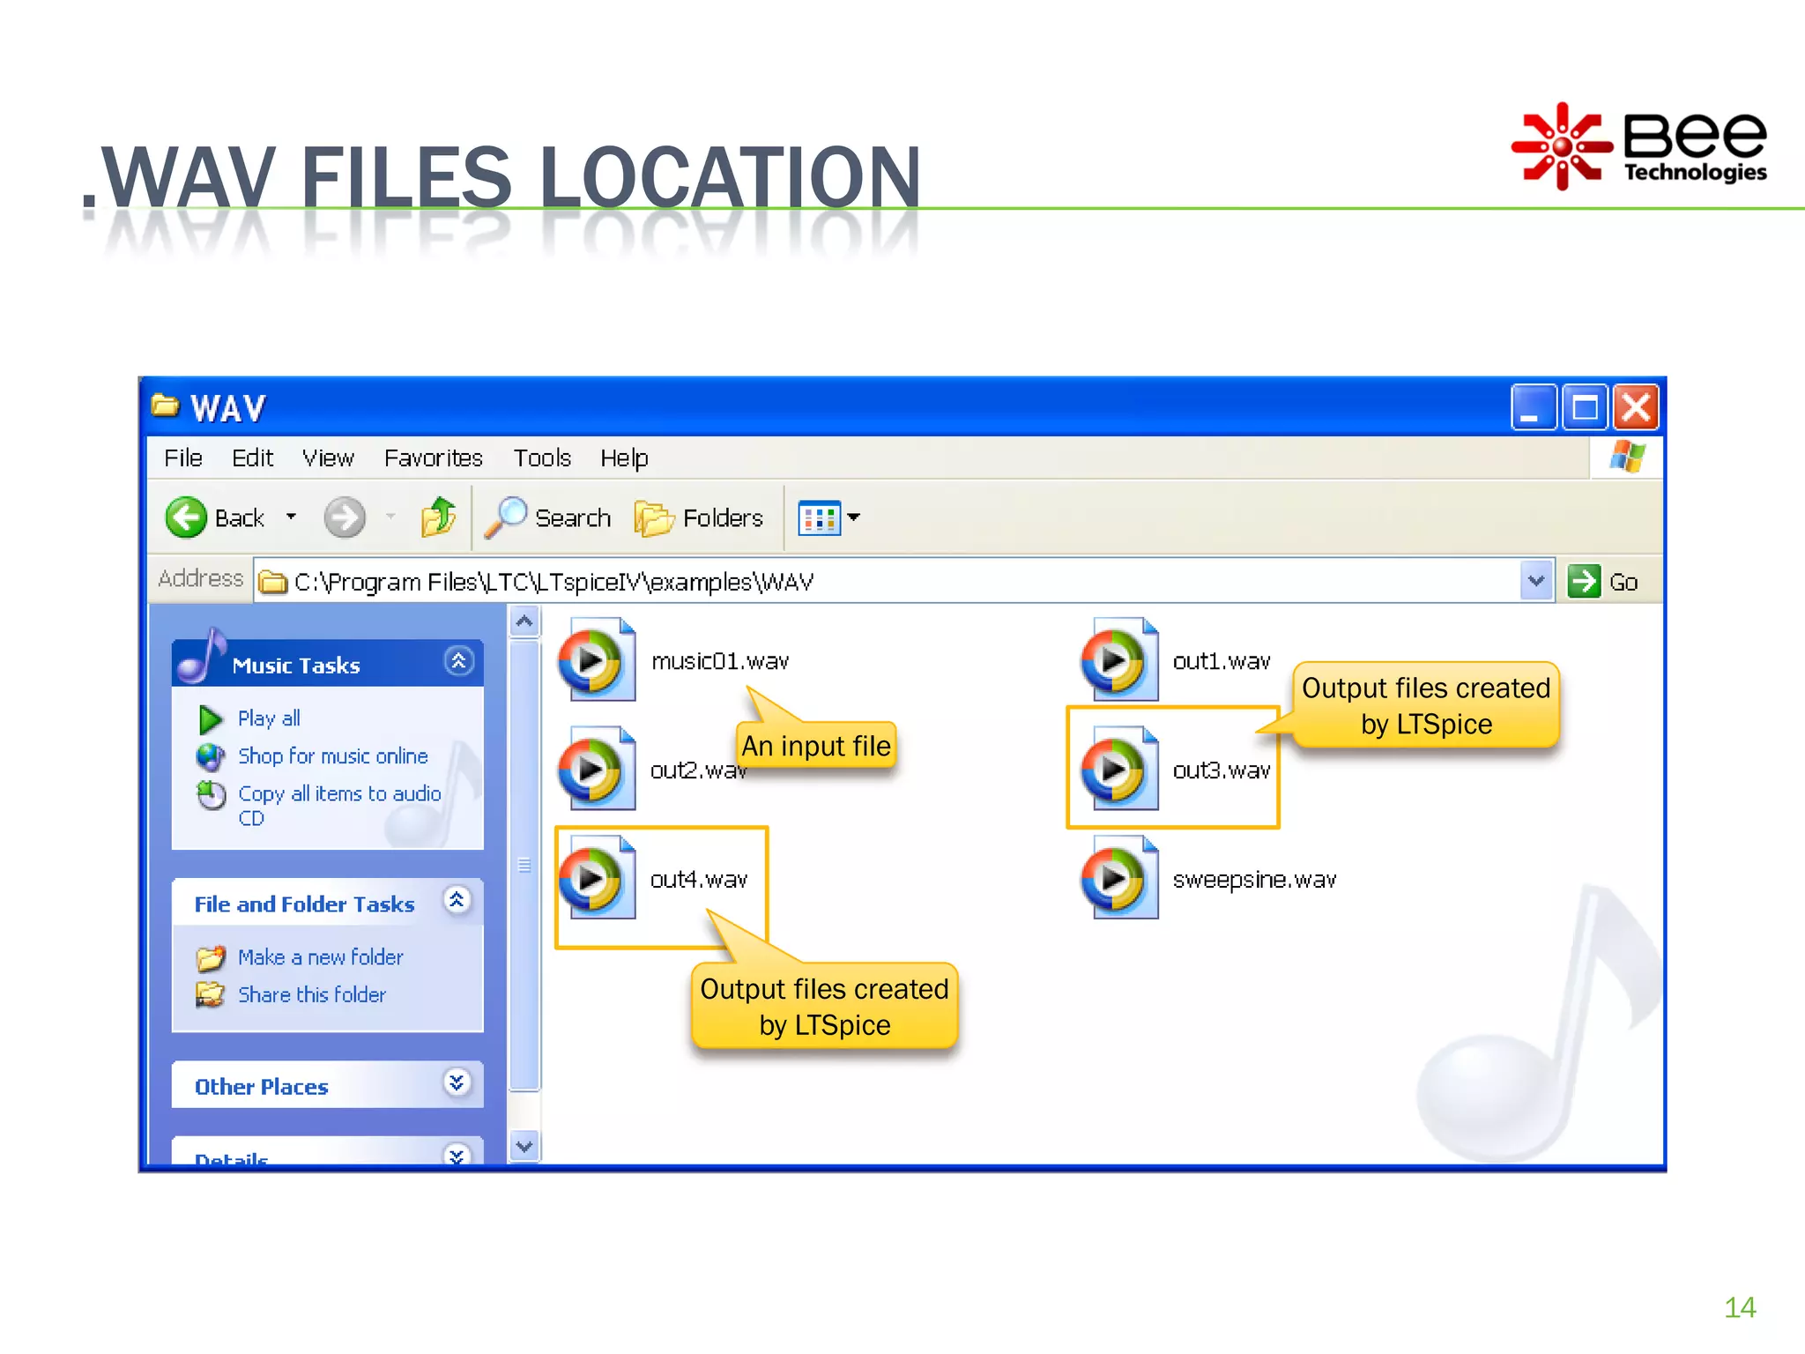Image resolution: width=1805 pixels, height=1354 pixels.
Task: Click the sidebar scroll down arrow
Action: [524, 1147]
